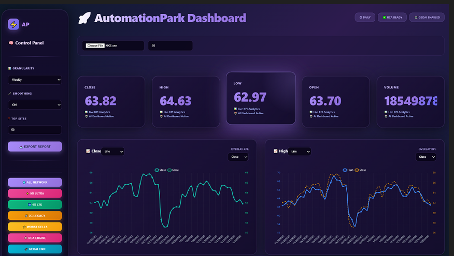Click the Top Sites input field in sidebar
Viewport: 454px width, 256px height.
point(35,130)
